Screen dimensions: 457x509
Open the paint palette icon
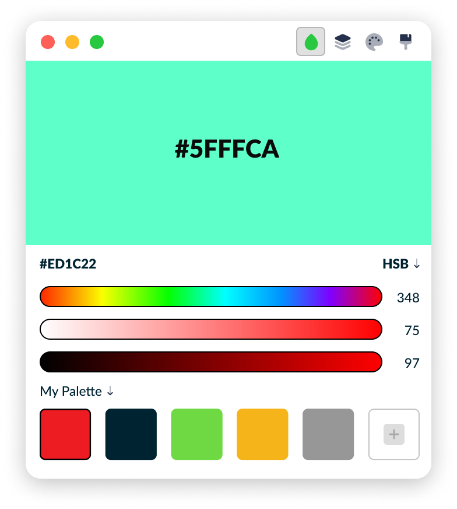pos(374,42)
